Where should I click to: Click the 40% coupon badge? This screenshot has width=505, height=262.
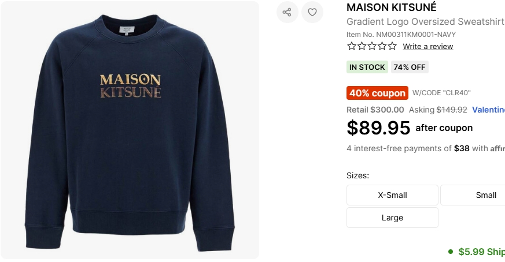377,93
